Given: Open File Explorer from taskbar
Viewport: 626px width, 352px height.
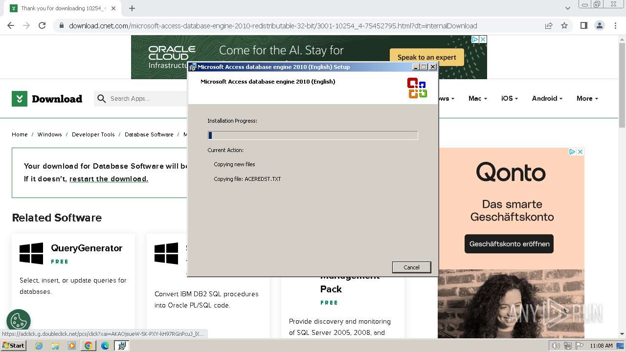Looking at the screenshot, I should [x=55, y=346].
